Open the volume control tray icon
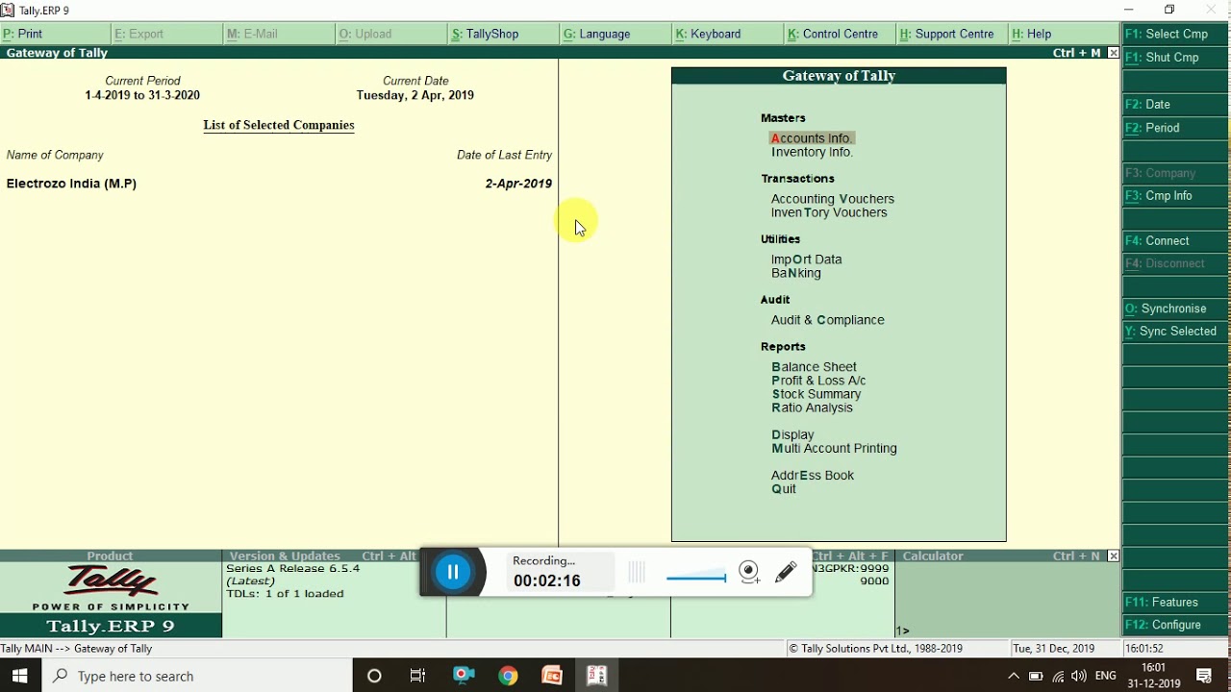 1079,677
